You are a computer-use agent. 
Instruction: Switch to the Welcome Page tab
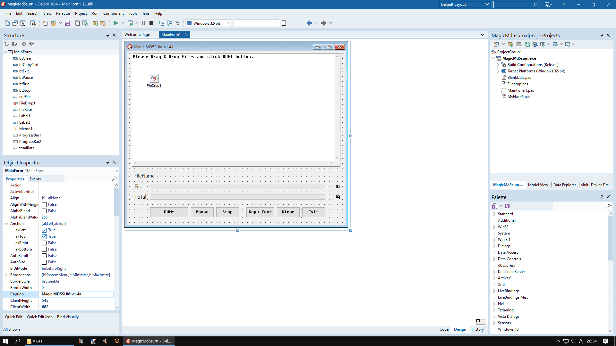[x=137, y=35]
